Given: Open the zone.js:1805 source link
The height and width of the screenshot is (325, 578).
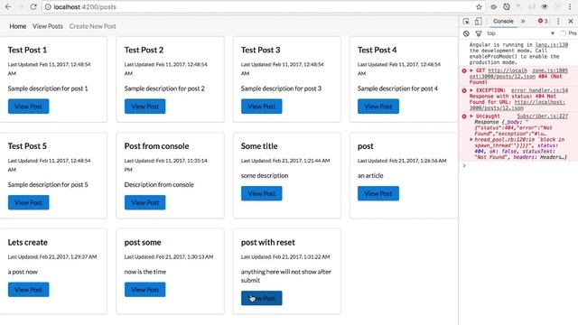Looking at the screenshot, I should (550, 70).
